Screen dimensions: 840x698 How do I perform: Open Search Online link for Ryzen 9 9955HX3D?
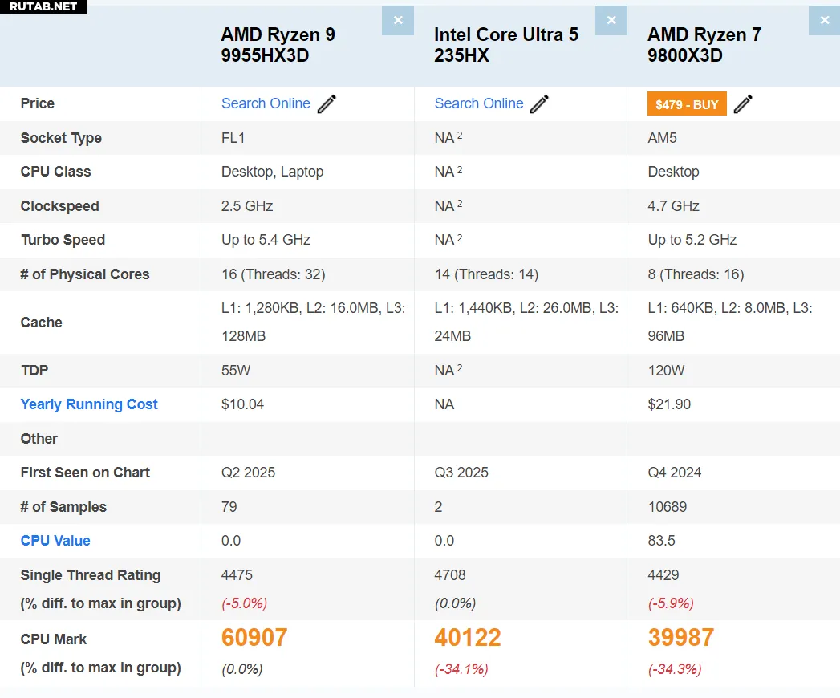[266, 103]
